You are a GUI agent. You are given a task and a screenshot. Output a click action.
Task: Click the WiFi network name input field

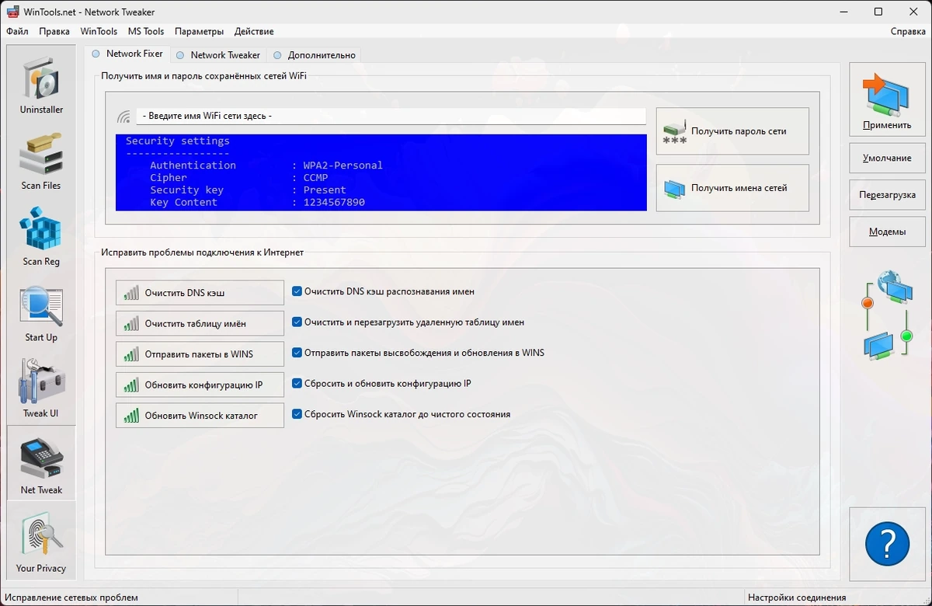(391, 116)
